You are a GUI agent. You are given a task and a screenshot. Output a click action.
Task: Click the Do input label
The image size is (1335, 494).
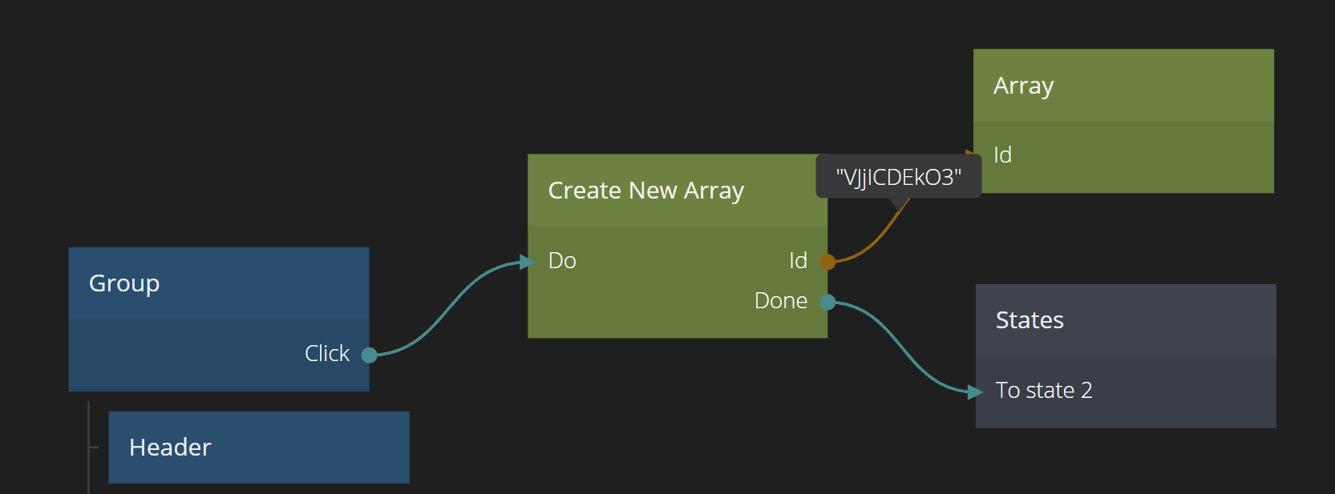[x=562, y=261]
